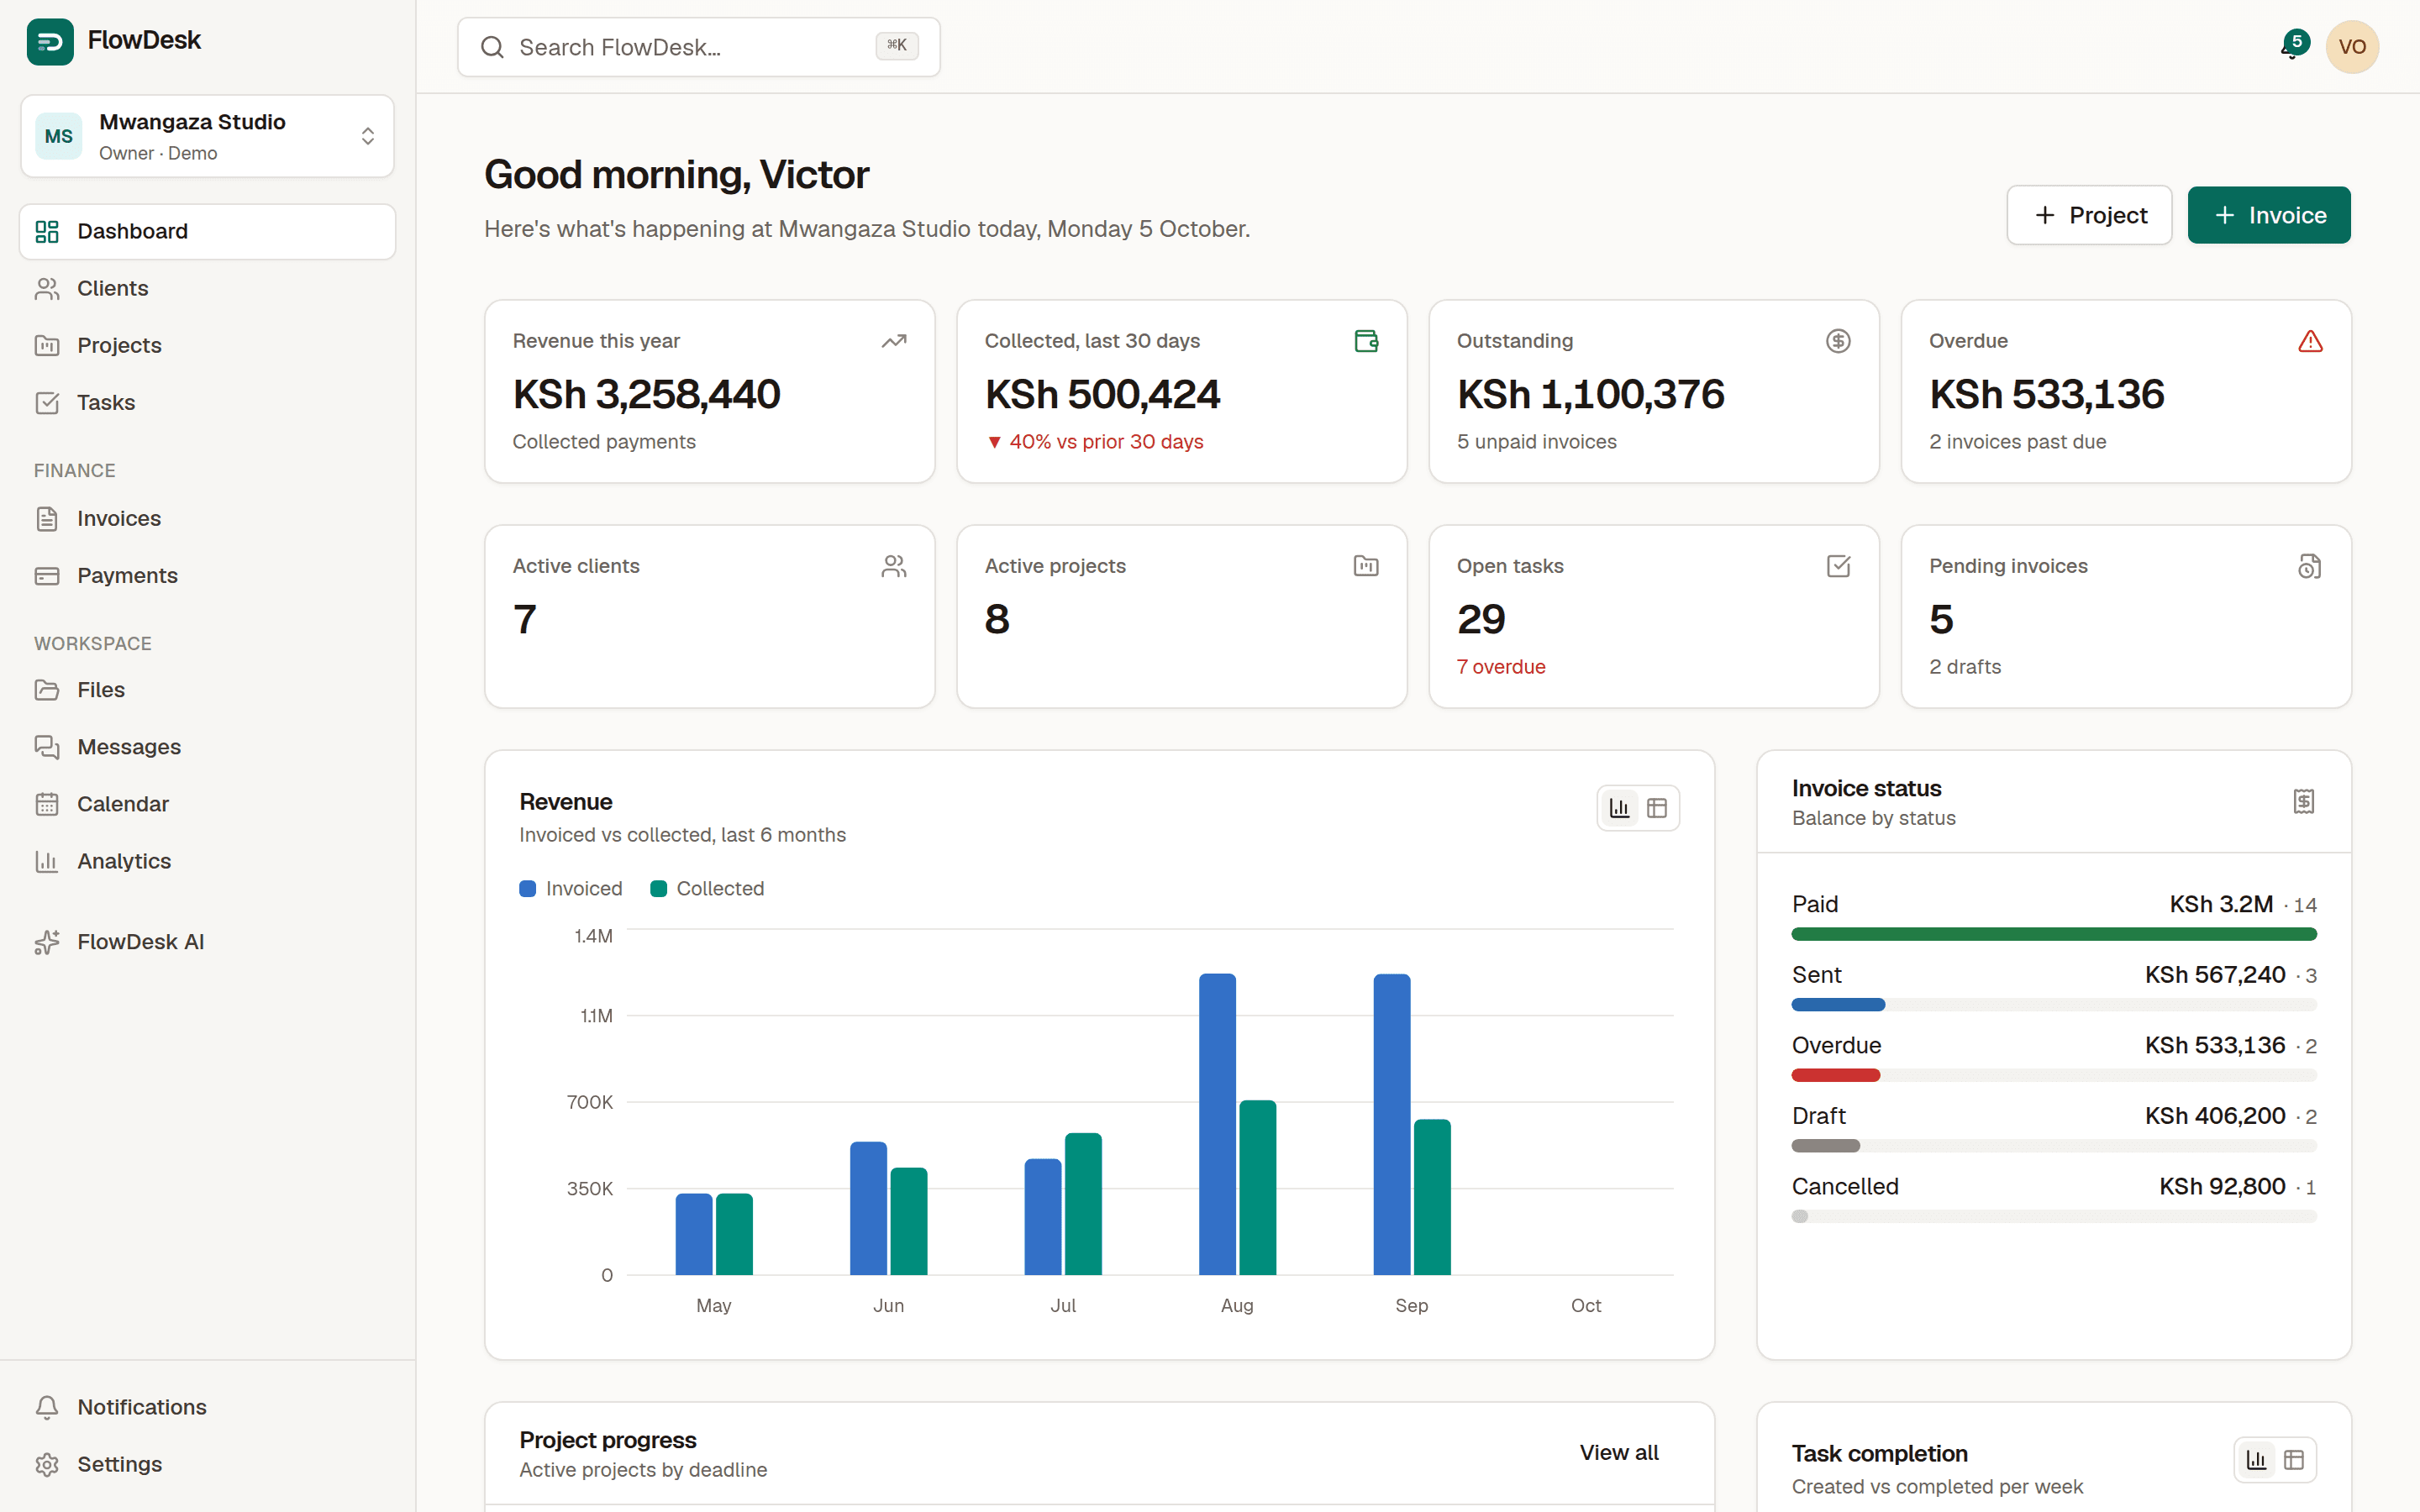Create a new invoice with the + Invoice button
Screen dimensions: 2420x1512
(2269, 215)
